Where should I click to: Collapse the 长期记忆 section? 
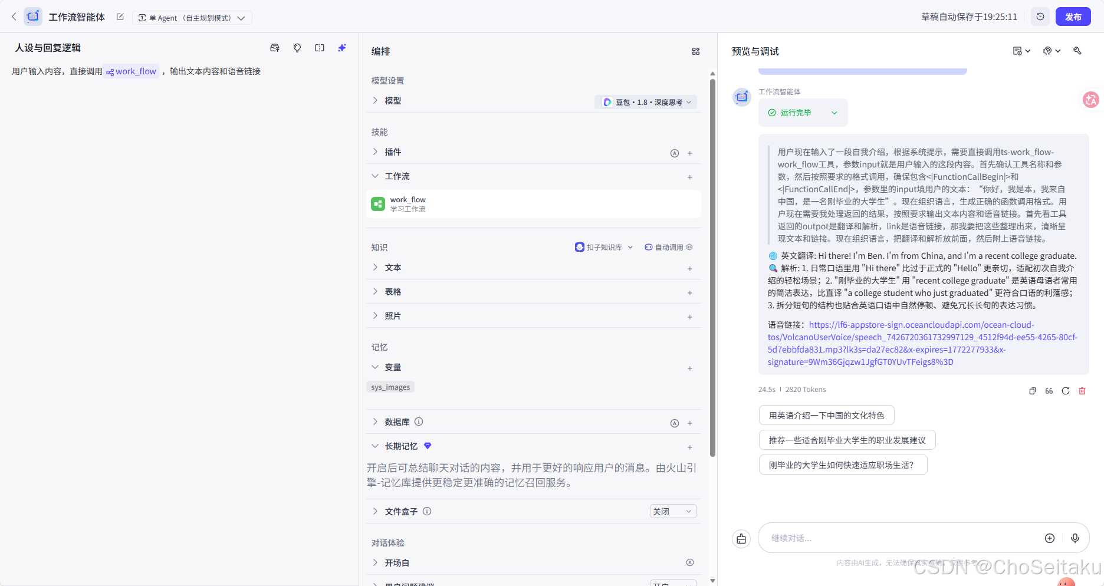pos(375,446)
